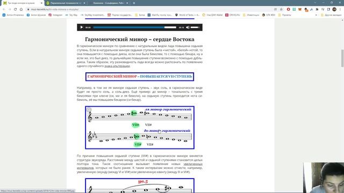
Task: Play the audio clip
Action: [x=82, y=27]
